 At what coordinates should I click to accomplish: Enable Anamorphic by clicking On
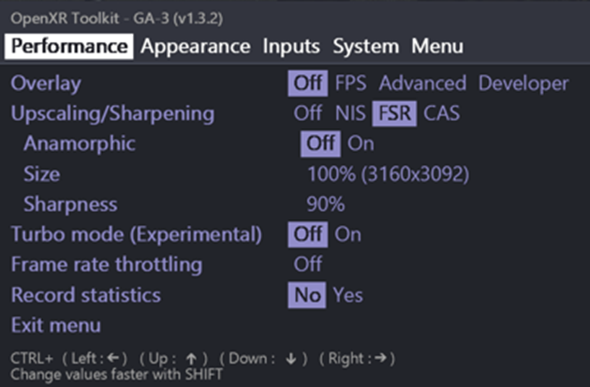[361, 144]
